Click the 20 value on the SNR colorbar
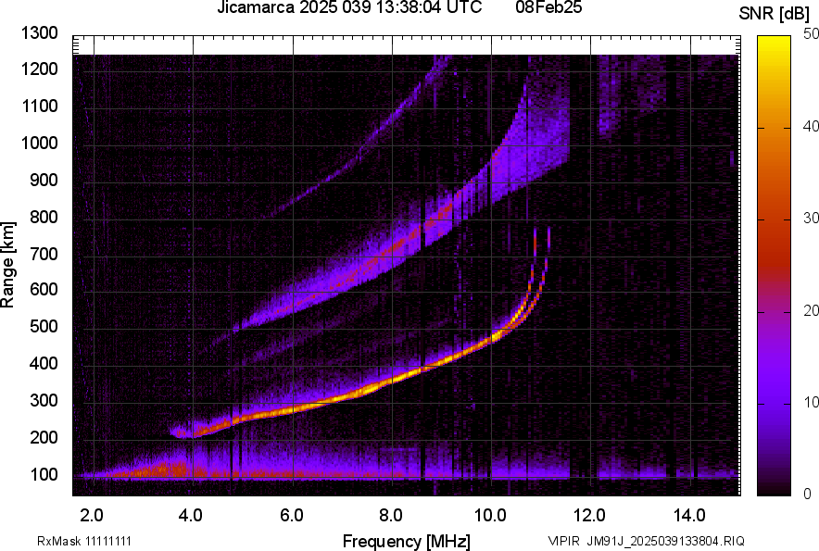Screen dimensions: 819x551 click(812, 311)
